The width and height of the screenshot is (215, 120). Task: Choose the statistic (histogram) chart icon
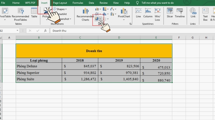(x=105, y=14)
